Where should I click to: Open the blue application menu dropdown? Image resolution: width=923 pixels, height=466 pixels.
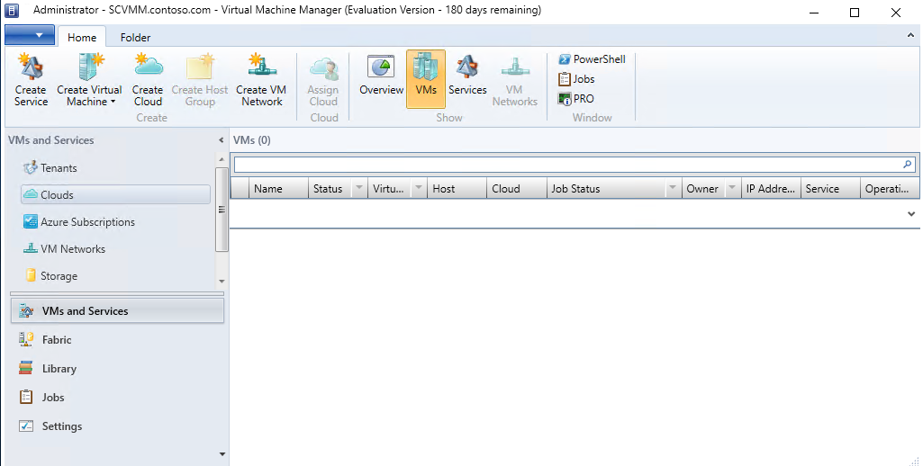coord(30,35)
